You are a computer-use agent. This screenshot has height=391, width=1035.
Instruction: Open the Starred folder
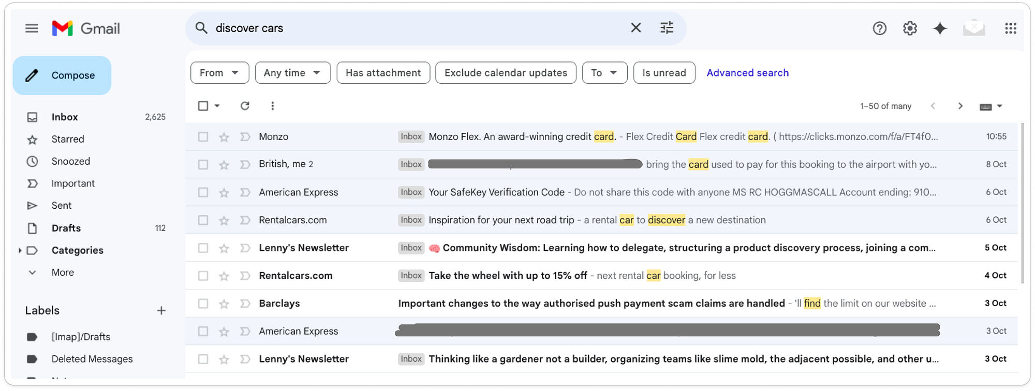click(68, 139)
